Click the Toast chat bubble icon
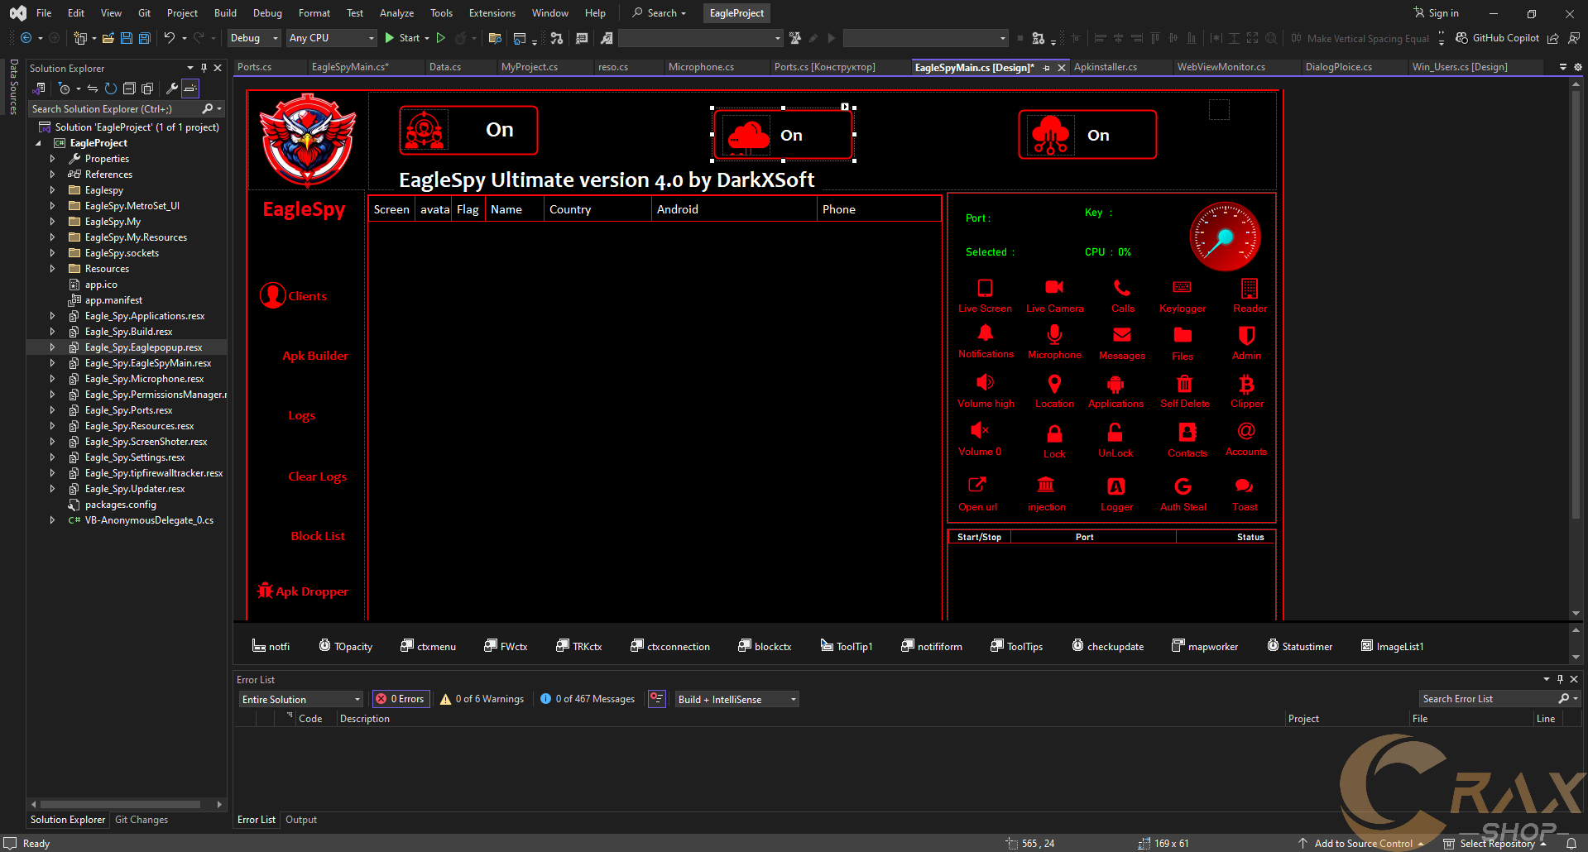Image resolution: width=1588 pixels, height=852 pixels. [1244, 486]
